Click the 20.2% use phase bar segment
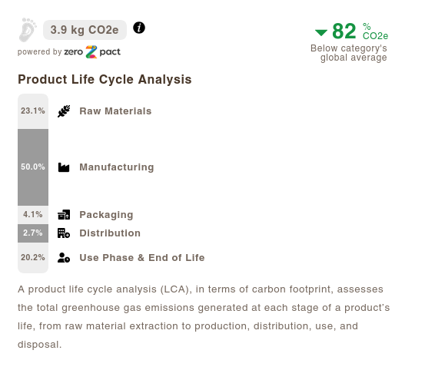 (x=33, y=258)
